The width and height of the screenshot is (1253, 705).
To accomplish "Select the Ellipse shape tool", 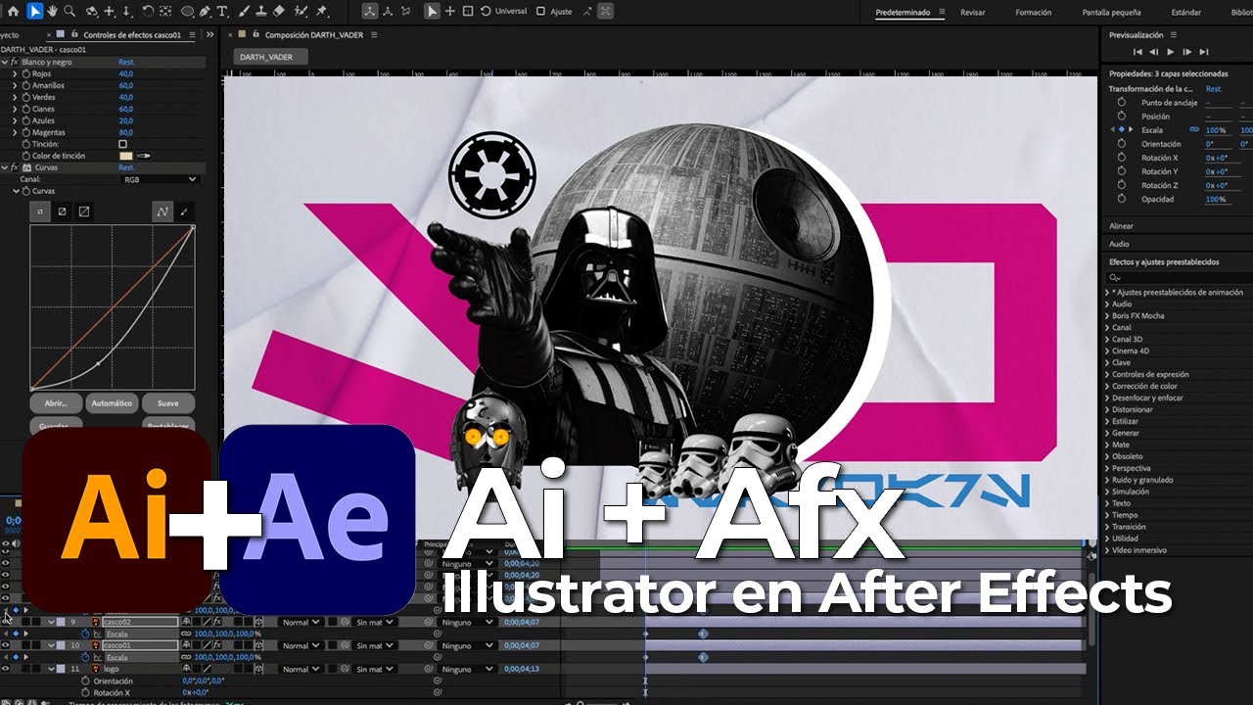I will [187, 12].
